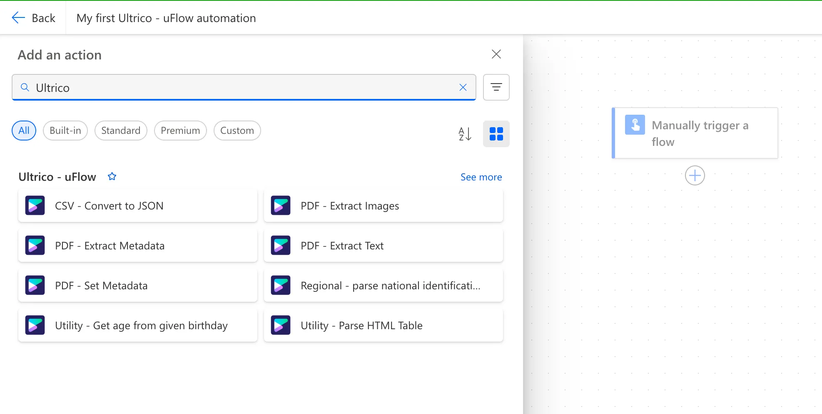
Task: Click inside the Ultrico search field
Action: coord(242,88)
